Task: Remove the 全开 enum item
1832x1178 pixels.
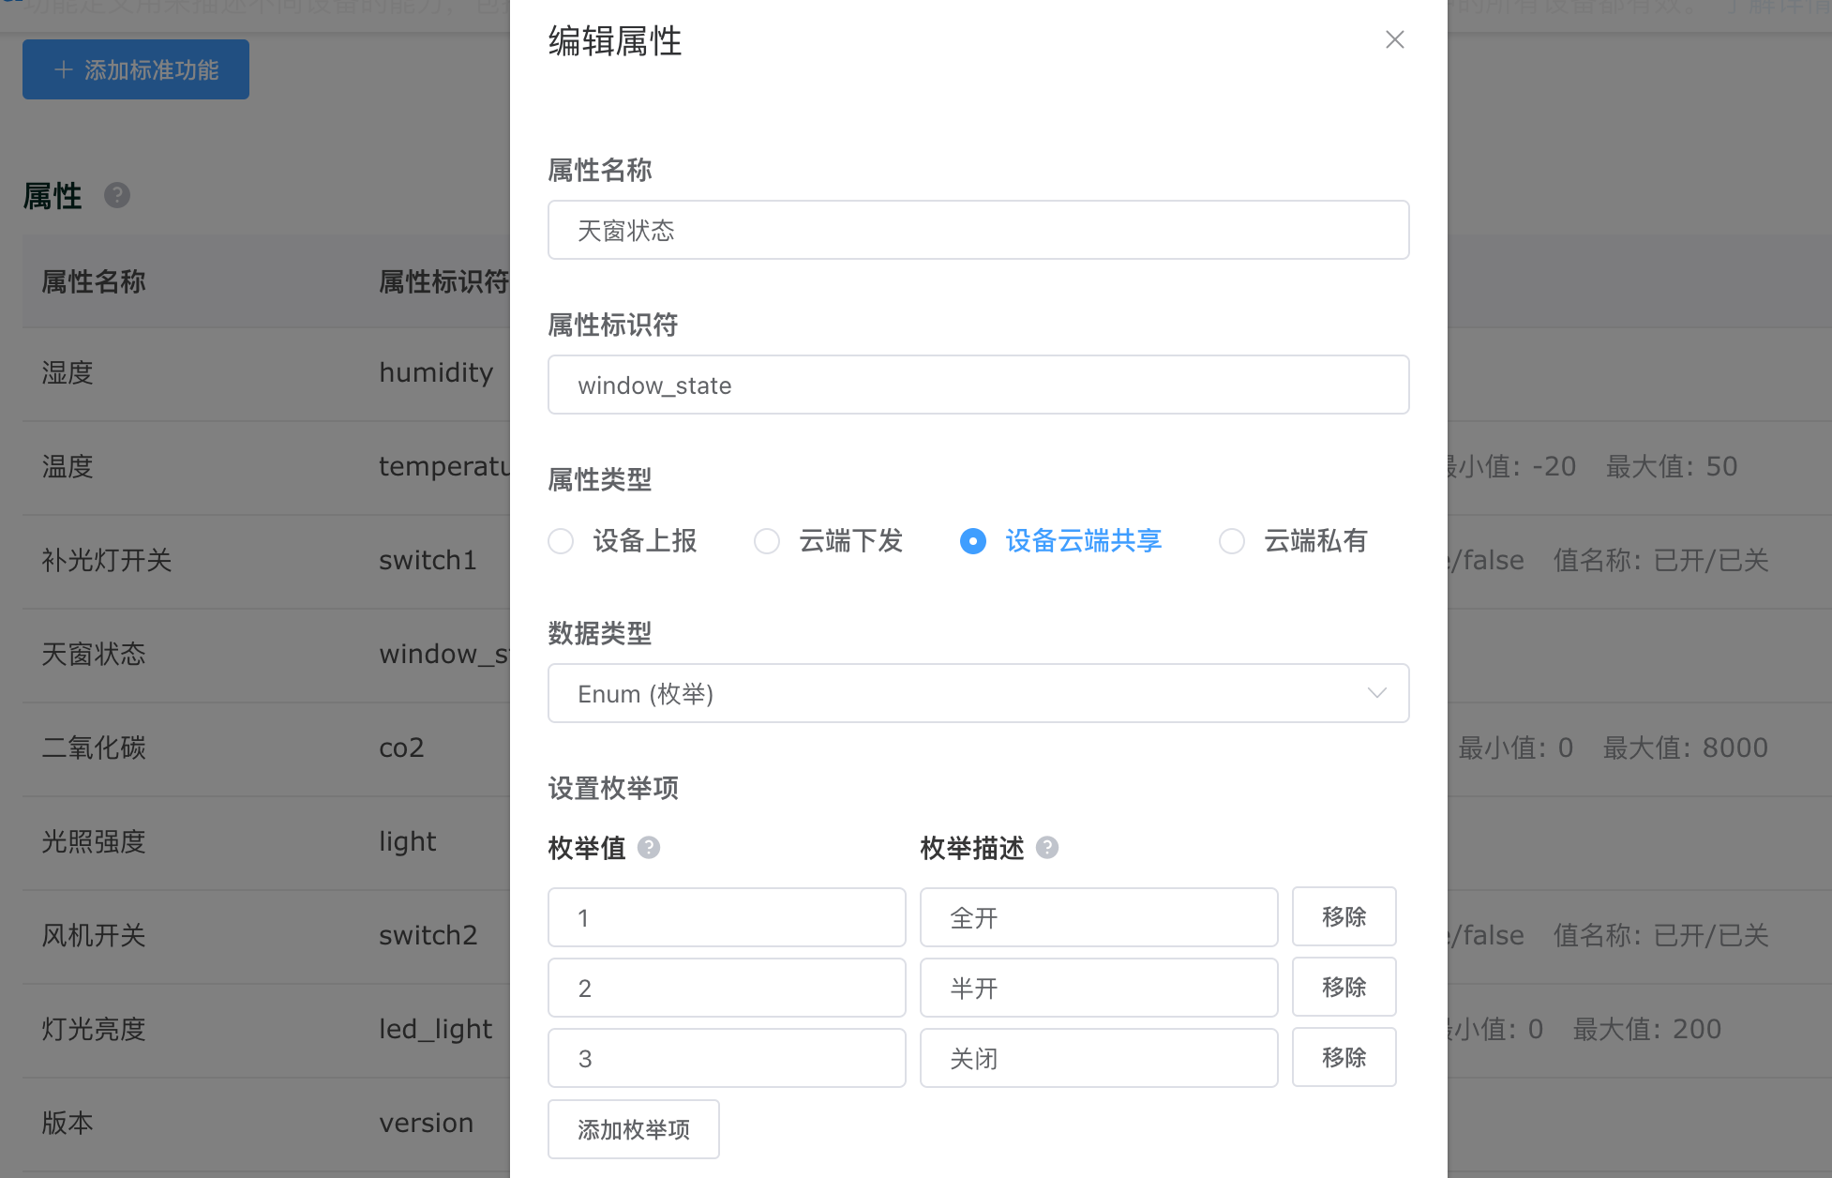Action: point(1344,916)
